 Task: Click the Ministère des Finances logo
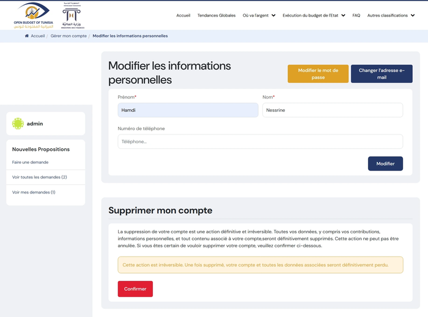point(73,16)
